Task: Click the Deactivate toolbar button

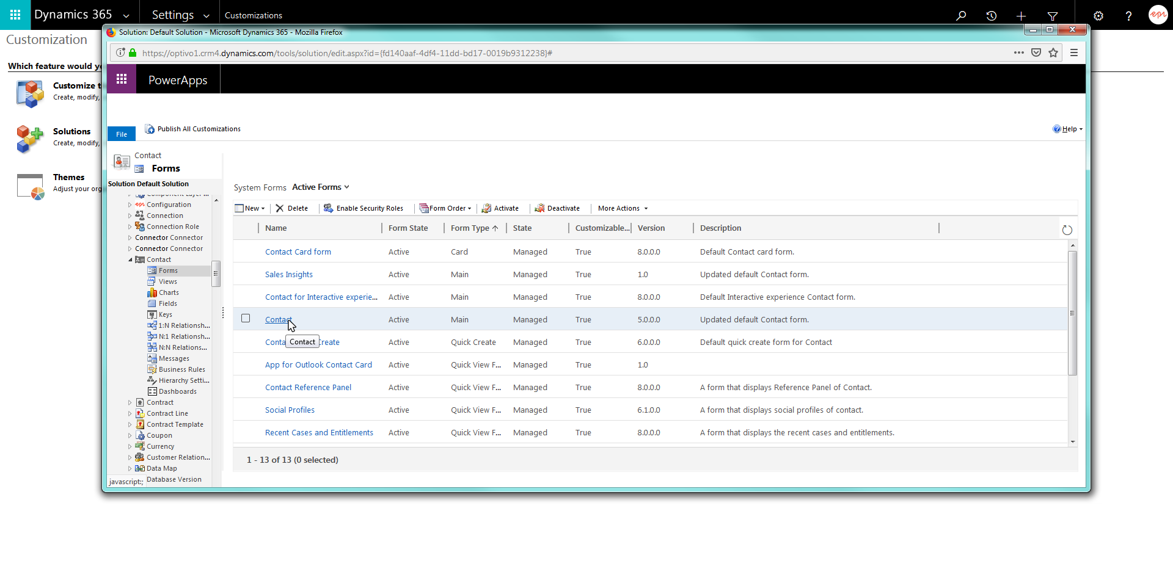Action: pos(557,208)
